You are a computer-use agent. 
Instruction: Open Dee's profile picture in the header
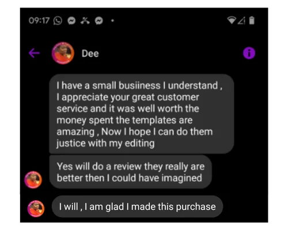[63, 53]
